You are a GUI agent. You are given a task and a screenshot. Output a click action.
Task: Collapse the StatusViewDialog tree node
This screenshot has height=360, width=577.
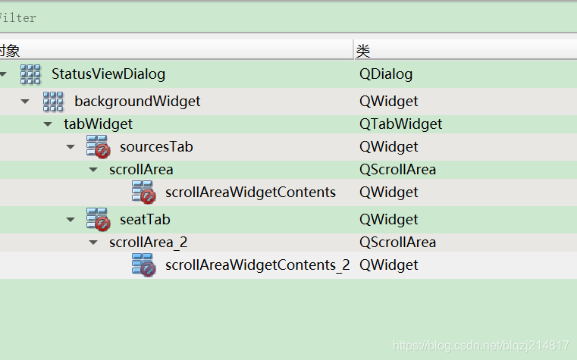tap(3, 74)
